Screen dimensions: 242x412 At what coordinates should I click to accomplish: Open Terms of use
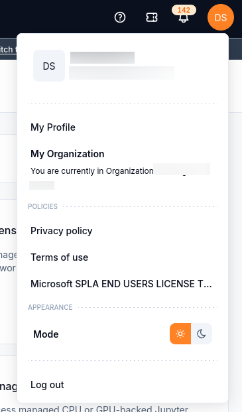point(59,257)
